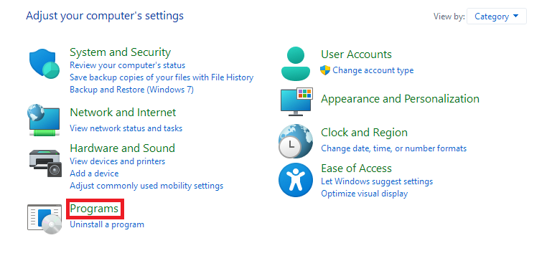Click the Appearance and Personalization monitor icon
Screen dimensions: 552x266
296,102
